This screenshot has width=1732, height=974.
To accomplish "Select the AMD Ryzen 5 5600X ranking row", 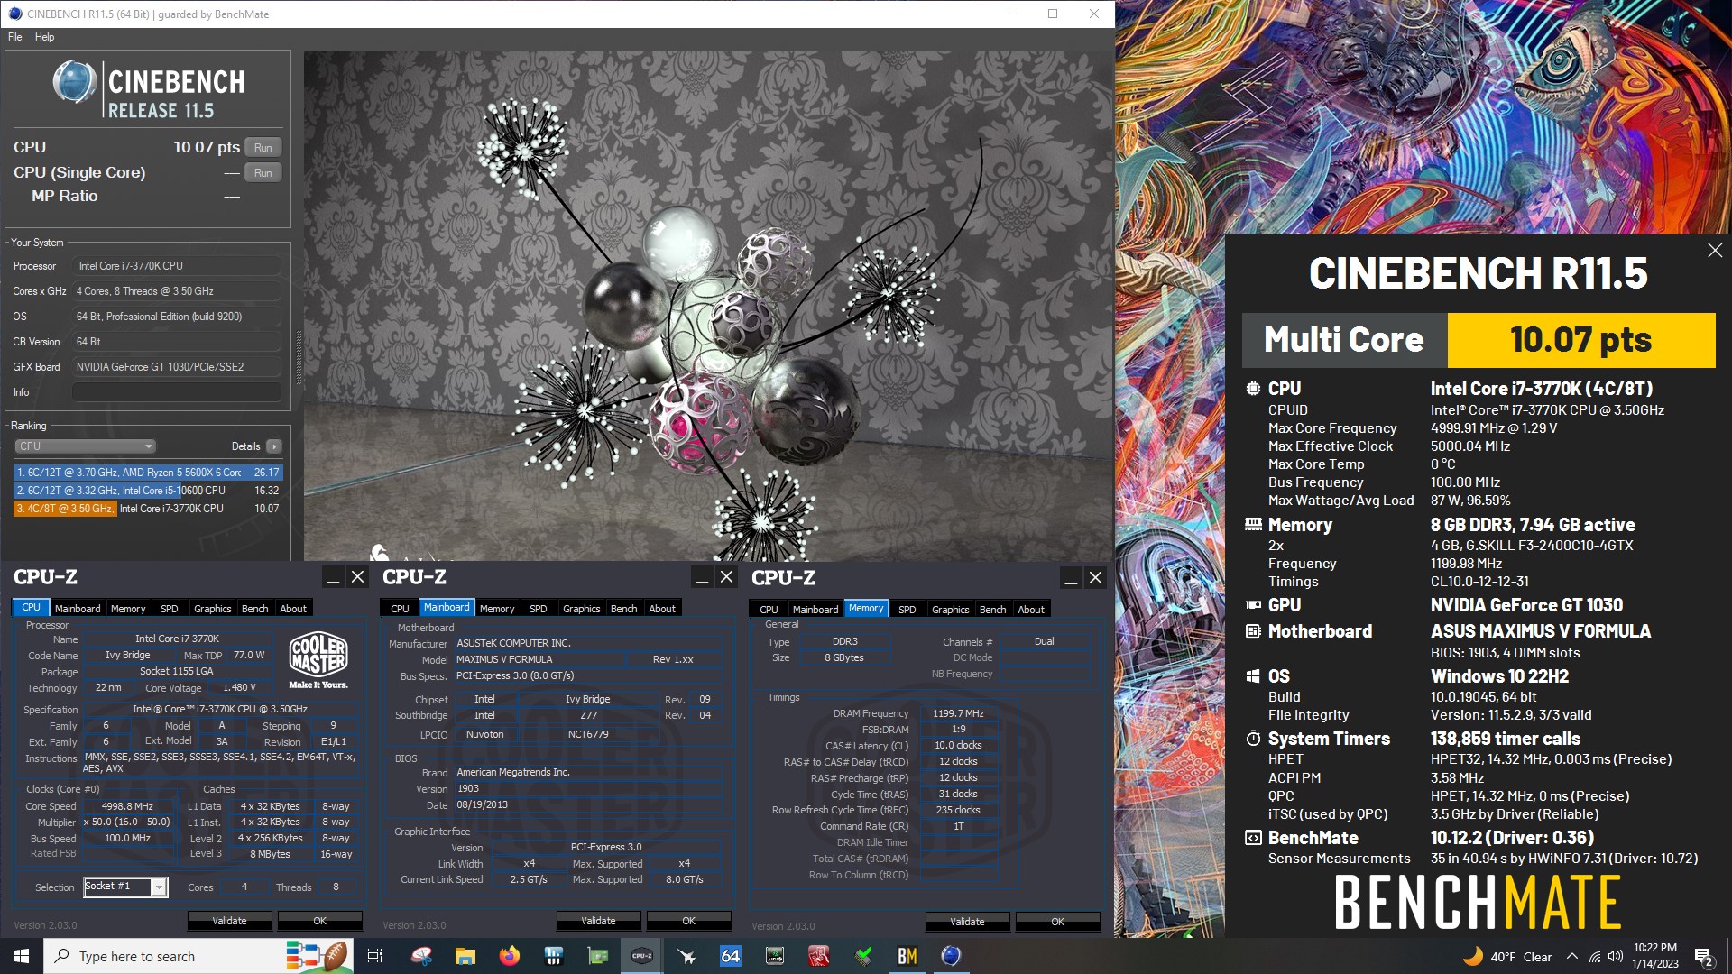I will point(148,473).
